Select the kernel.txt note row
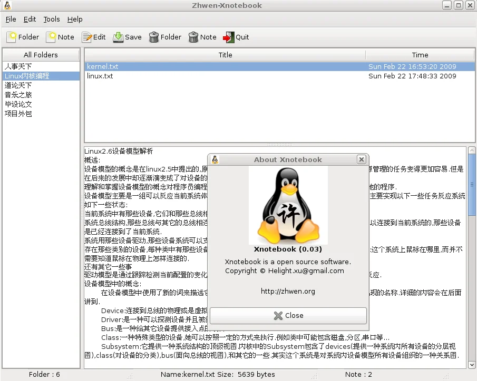 [279, 66]
